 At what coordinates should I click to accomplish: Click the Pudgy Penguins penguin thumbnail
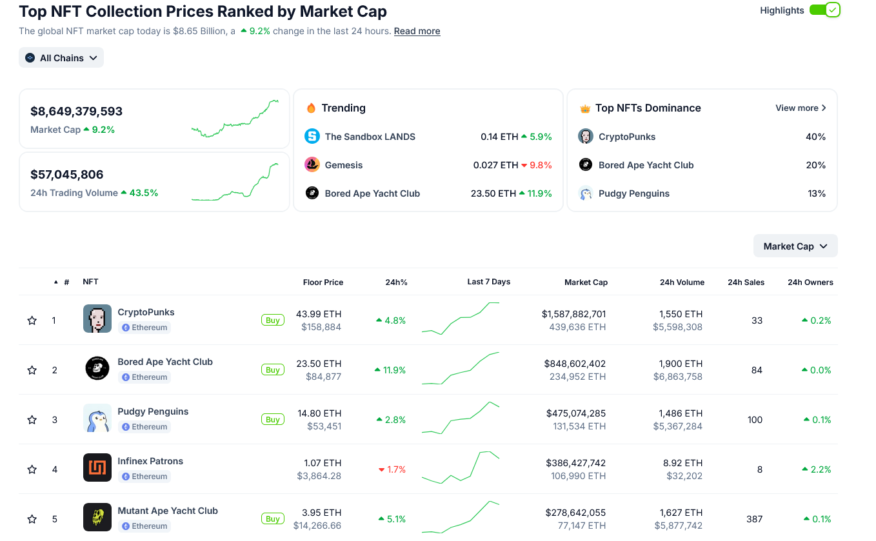pos(97,418)
